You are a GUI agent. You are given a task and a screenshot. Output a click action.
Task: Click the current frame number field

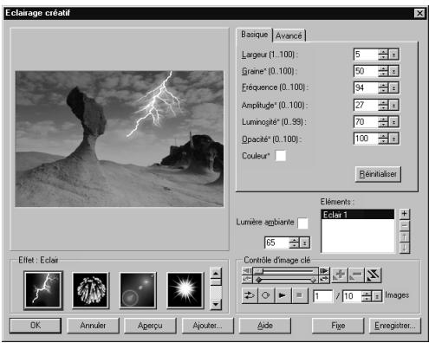tap(323, 296)
